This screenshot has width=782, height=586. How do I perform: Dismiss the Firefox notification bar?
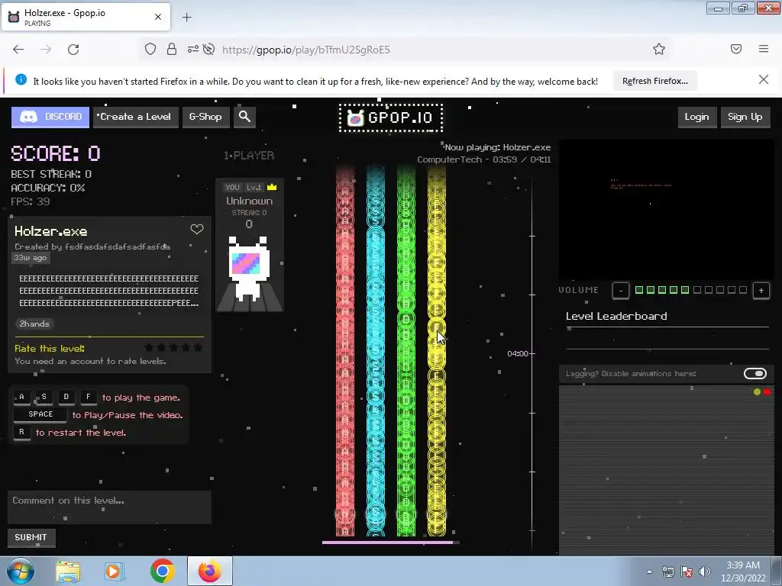click(x=764, y=79)
